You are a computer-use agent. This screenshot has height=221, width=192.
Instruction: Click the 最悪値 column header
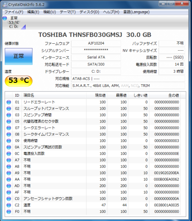pyautogui.click(x=117, y=95)
